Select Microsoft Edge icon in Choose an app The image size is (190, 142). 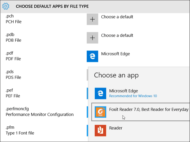[x=100, y=93]
